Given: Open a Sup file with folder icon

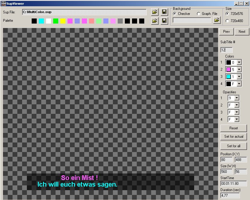Looking at the screenshot, I should [x=155, y=12].
